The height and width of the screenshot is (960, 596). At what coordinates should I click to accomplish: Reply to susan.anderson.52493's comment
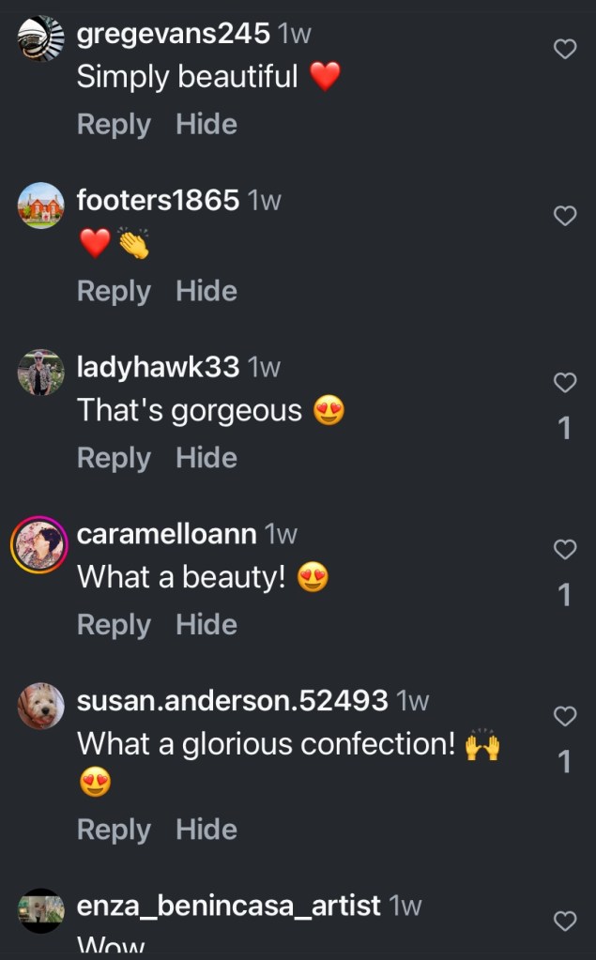(x=114, y=830)
